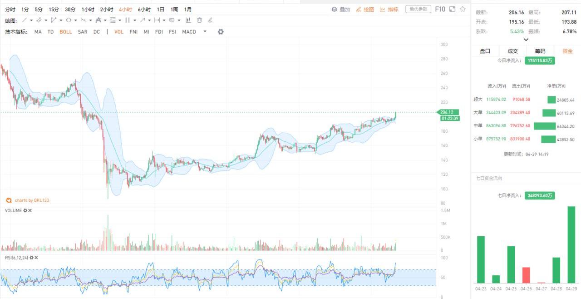
Task: Open the F10 information page
Action: [440, 9]
